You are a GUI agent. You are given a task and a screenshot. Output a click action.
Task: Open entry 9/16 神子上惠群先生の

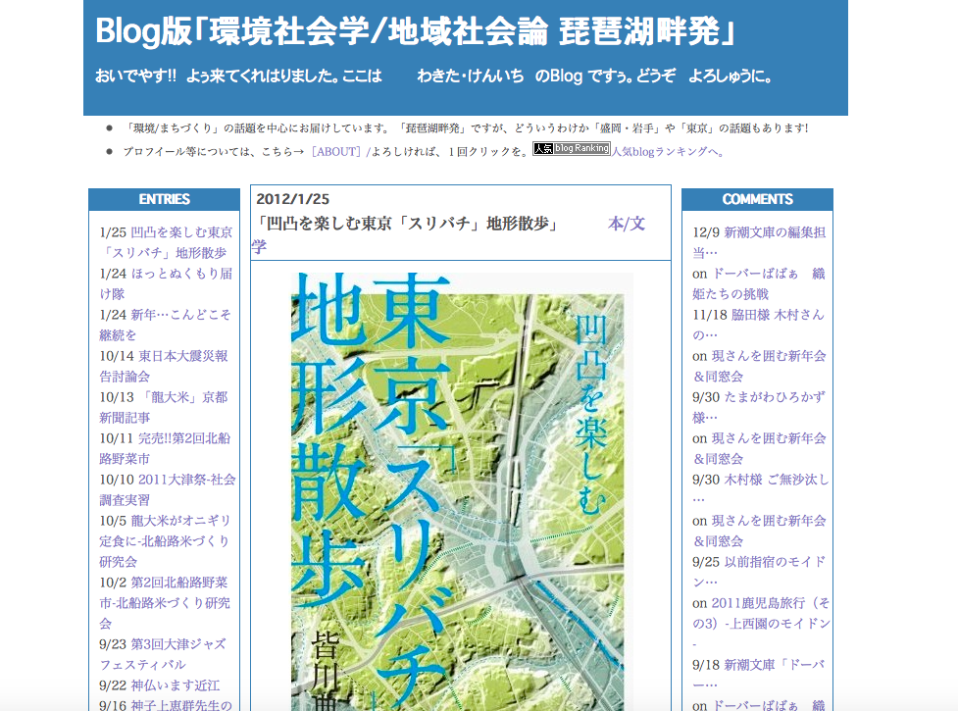[x=166, y=704]
